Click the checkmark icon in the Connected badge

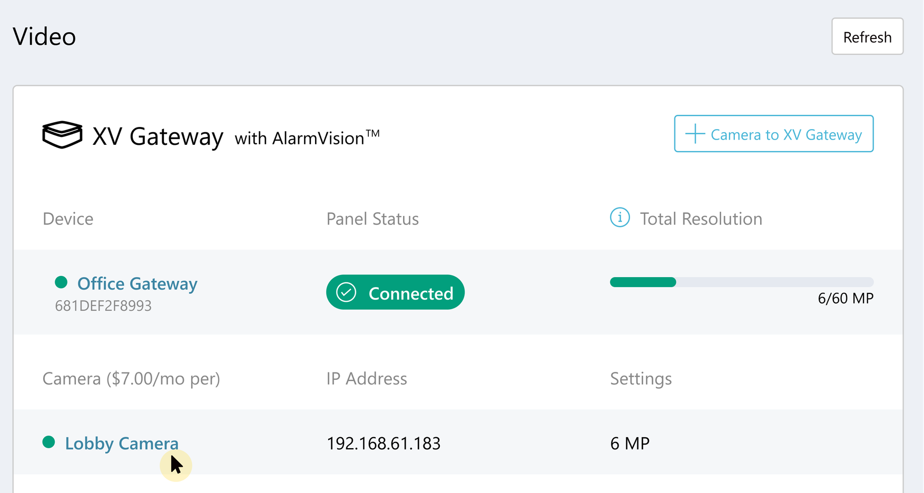(x=346, y=292)
